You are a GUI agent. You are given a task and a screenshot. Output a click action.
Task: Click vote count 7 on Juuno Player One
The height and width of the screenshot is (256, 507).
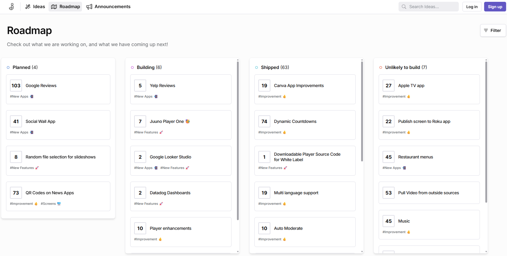[x=140, y=121]
